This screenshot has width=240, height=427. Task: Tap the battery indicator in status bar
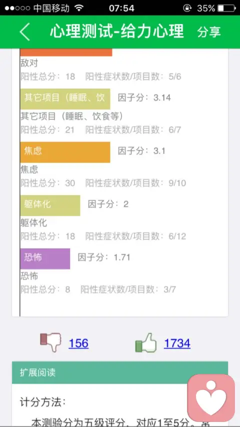(x=226, y=8)
